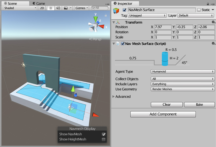Click the Add Component button

click(163, 114)
